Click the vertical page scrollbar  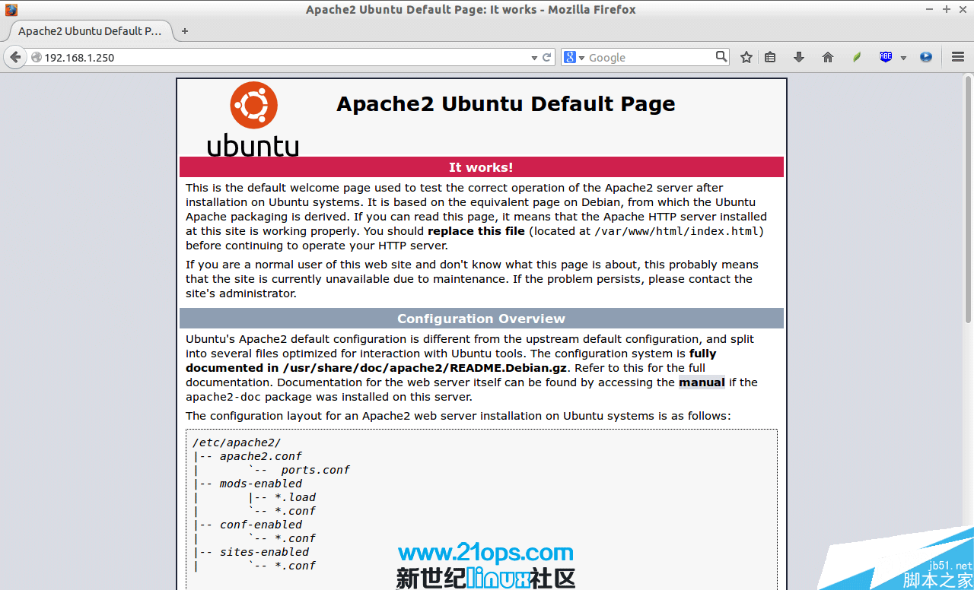pyautogui.click(x=968, y=199)
